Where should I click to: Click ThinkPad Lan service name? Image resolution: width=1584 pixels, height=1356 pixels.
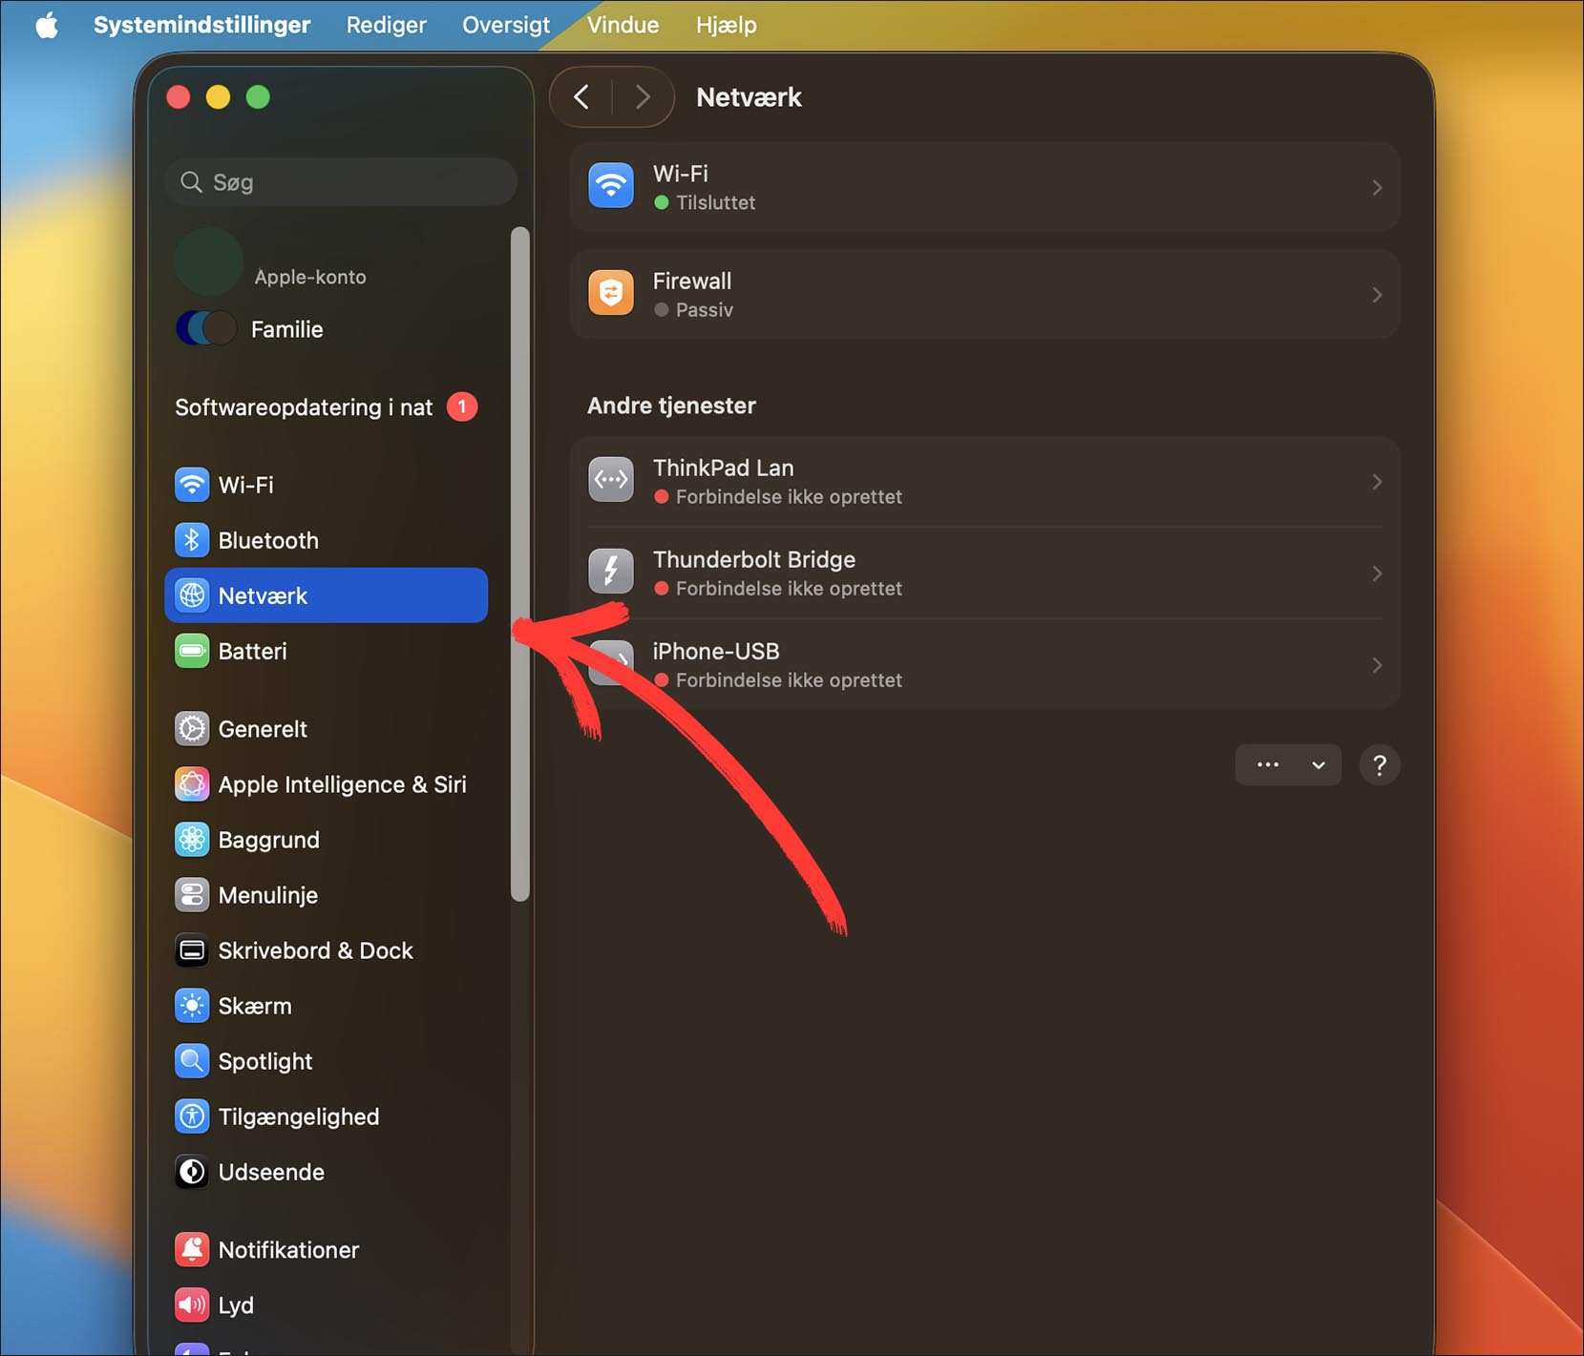pyautogui.click(x=723, y=468)
